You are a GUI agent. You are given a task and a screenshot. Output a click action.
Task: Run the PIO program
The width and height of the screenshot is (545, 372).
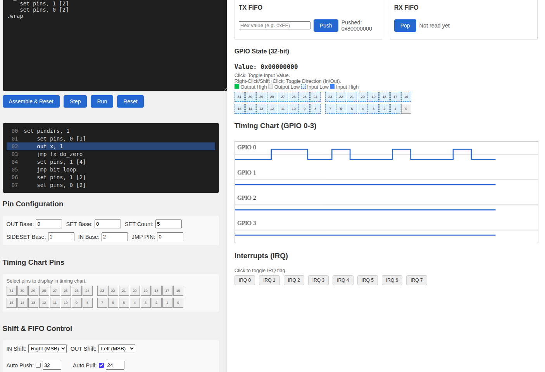[x=102, y=101]
